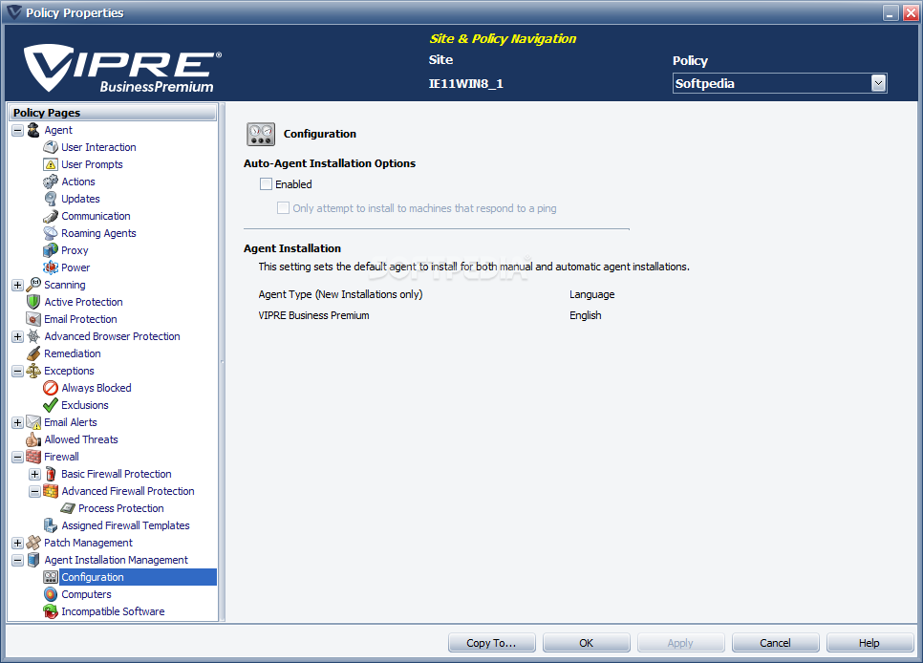Click the Patch Management bandage icon
Viewport: 923px width, 663px height.
33,543
